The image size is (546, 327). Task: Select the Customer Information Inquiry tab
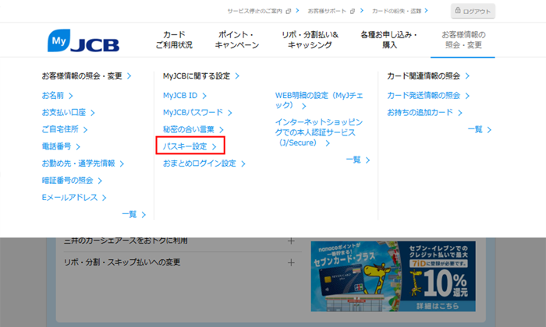coord(463,40)
